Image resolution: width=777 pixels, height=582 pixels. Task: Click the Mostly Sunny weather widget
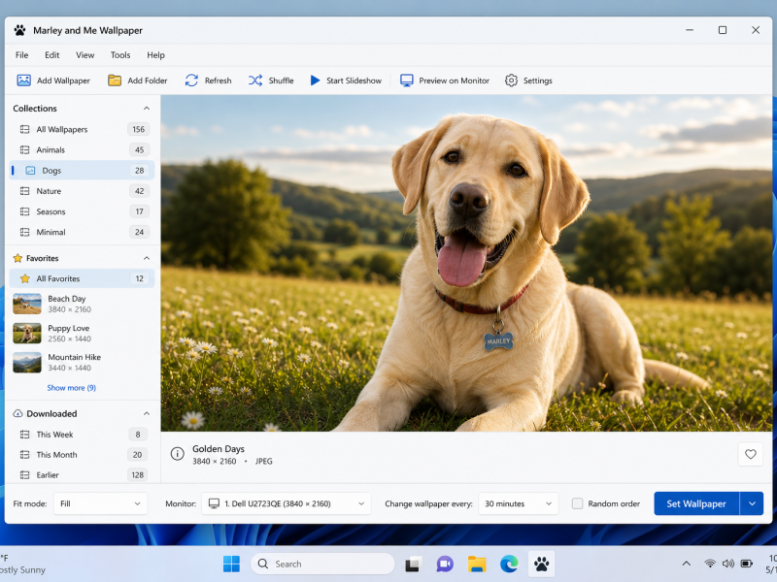pyautogui.click(x=22, y=565)
